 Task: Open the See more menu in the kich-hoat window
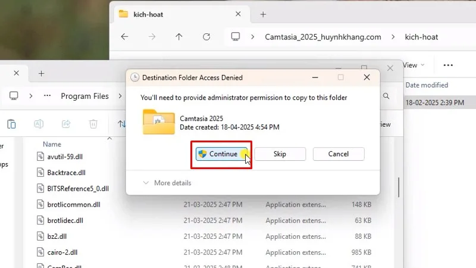pyautogui.click(x=448, y=65)
